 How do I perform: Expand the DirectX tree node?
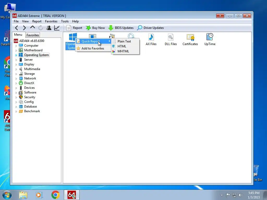pyautogui.click(x=16, y=83)
